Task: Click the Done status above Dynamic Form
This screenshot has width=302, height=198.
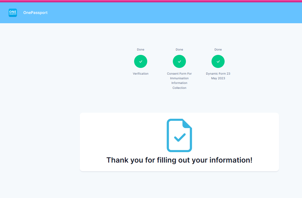Action: point(218,50)
